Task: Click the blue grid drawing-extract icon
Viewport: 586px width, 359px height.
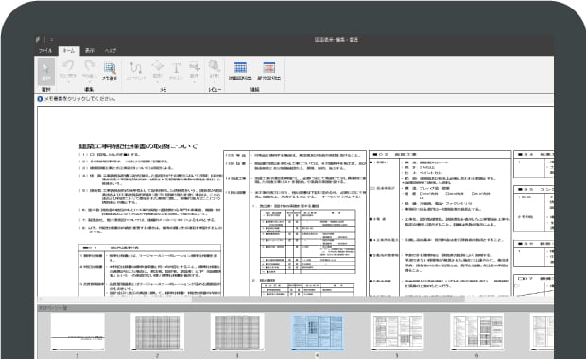Action: (x=240, y=68)
